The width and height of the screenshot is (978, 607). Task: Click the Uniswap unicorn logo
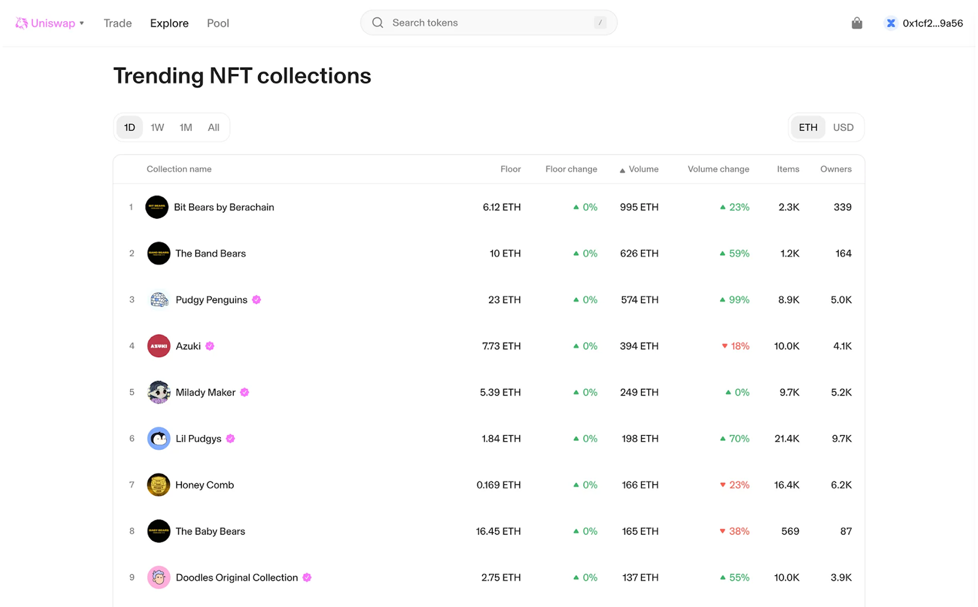pyautogui.click(x=22, y=23)
